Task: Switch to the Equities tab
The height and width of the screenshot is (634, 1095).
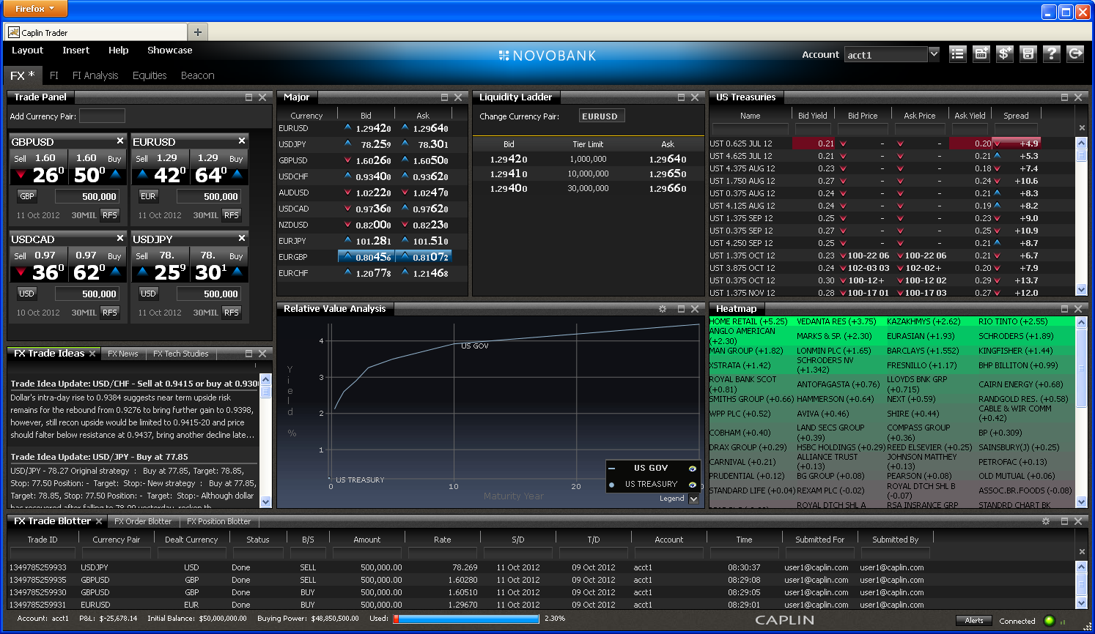Action: click(150, 75)
